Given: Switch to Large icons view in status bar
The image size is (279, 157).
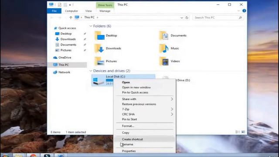Looking at the screenshot, I should [243, 132].
